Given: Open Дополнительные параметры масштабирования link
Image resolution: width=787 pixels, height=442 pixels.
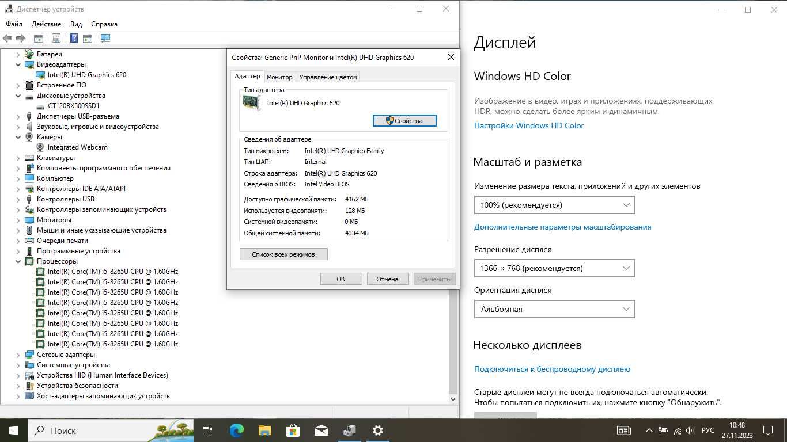Looking at the screenshot, I should [x=562, y=227].
